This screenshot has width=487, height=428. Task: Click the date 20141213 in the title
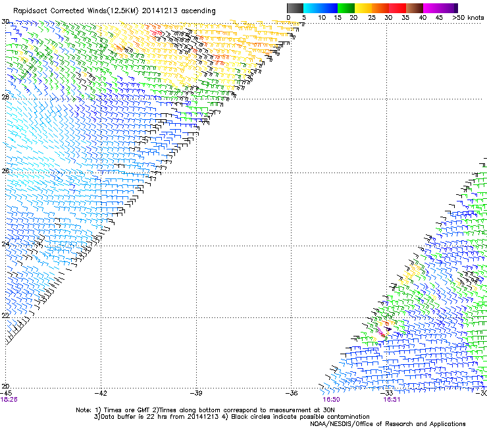point(159,11)
